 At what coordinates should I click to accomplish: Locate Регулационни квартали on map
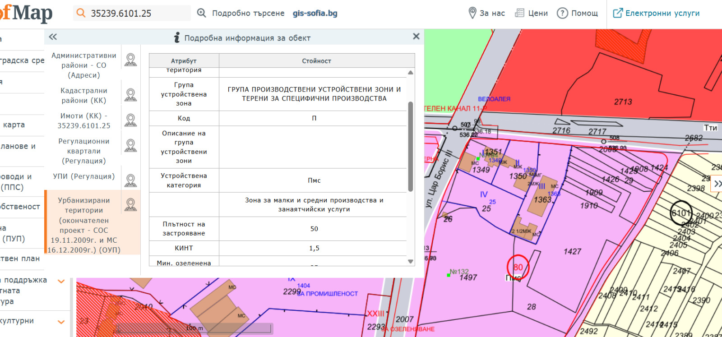[130, 145]
